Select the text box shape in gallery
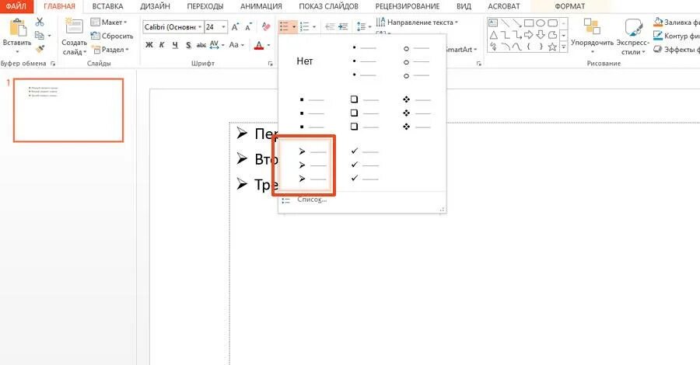The width and height of the screenshot is (700, 365). pos(493,23)
